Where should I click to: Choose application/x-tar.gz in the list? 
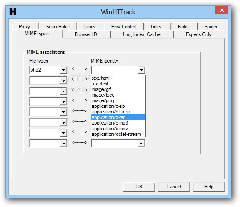tap(118, 112)
